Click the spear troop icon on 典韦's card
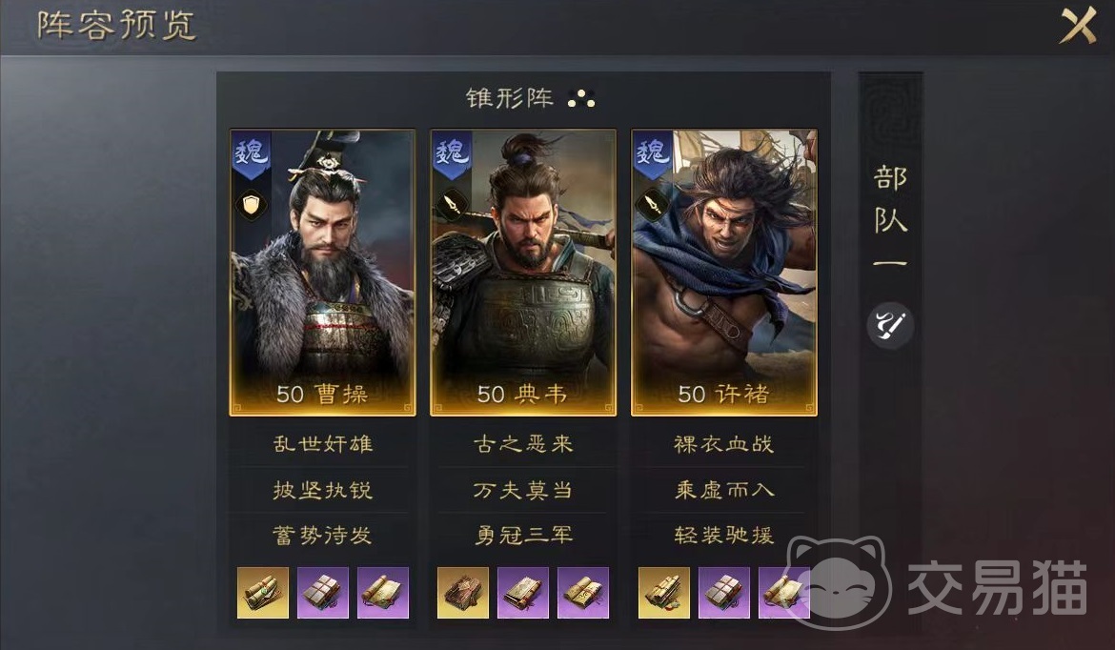The width and height of the screenshot is (1115, 650). click(453, 206)
